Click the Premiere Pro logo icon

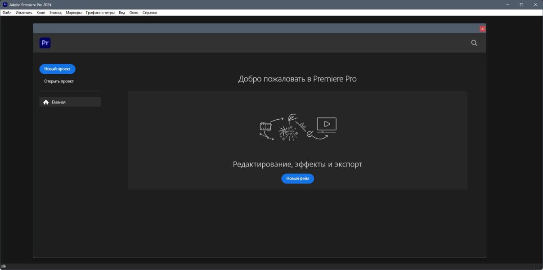coord(45,43)
